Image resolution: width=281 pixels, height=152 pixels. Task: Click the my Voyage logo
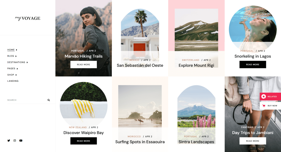tap(28, 18)
